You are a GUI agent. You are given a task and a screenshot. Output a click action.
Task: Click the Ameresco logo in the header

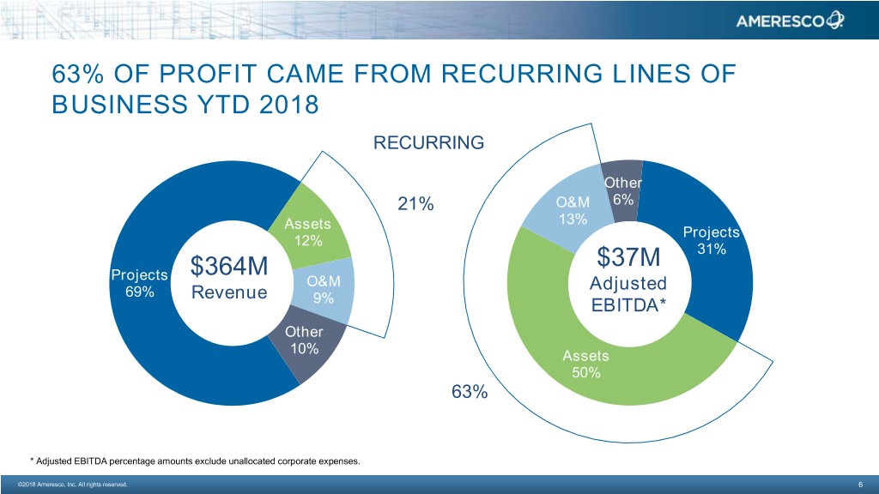(790, 21)
